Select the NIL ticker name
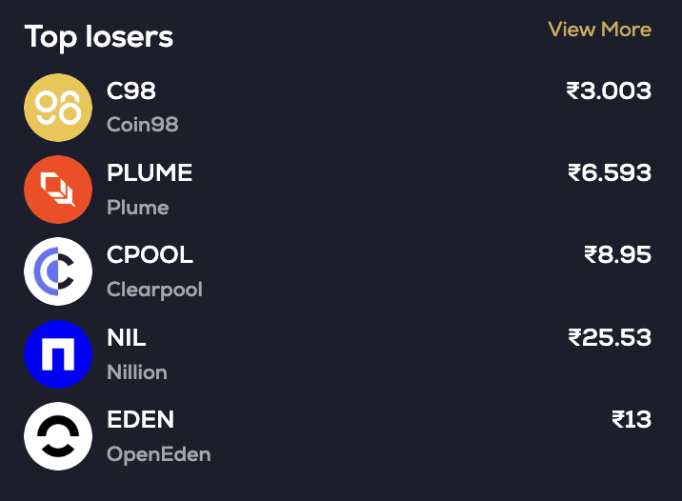This screenshot has width=682, height=501. pos(127,337)
